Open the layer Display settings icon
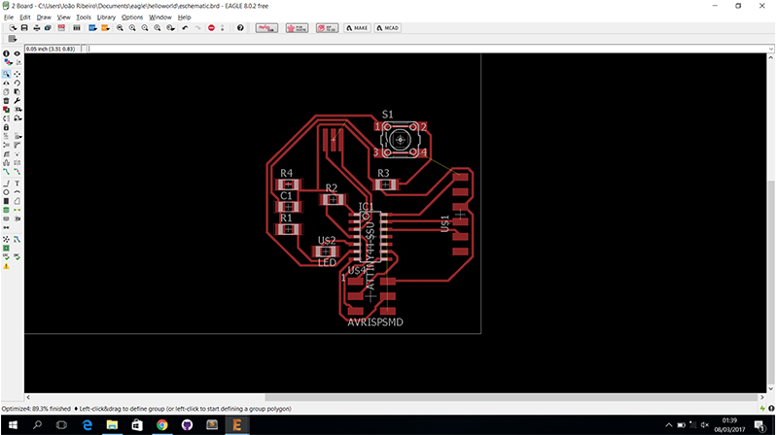 (x=7, y=62)
